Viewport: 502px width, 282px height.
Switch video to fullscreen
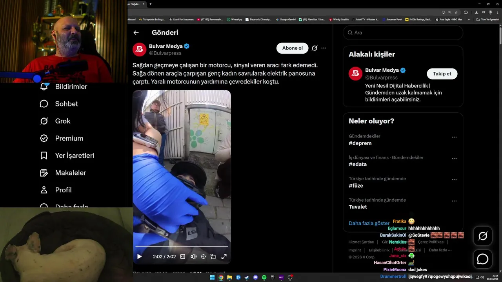224,257
